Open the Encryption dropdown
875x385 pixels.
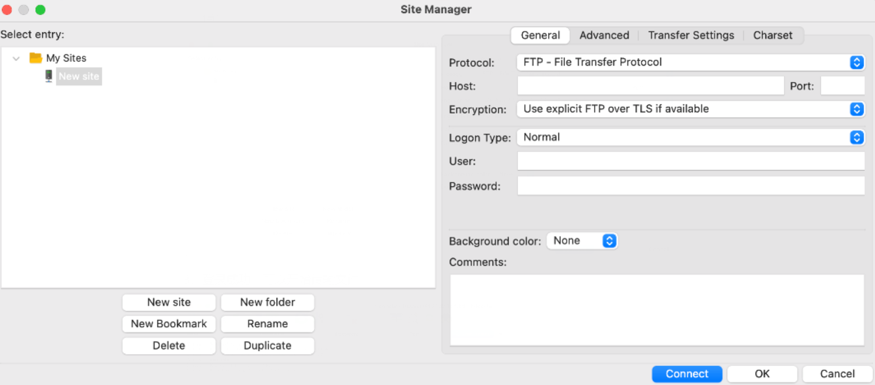coord(690,109)
